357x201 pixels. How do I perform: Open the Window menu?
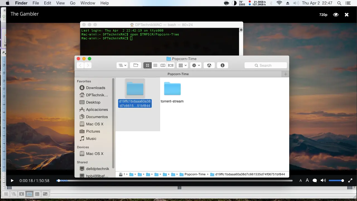click(88, 3)
